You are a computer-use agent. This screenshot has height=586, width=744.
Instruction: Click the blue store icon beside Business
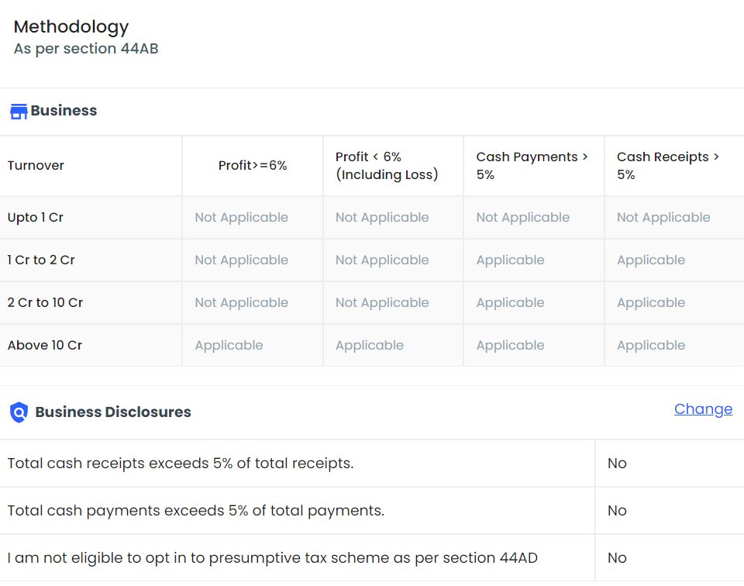click(19, 112)
